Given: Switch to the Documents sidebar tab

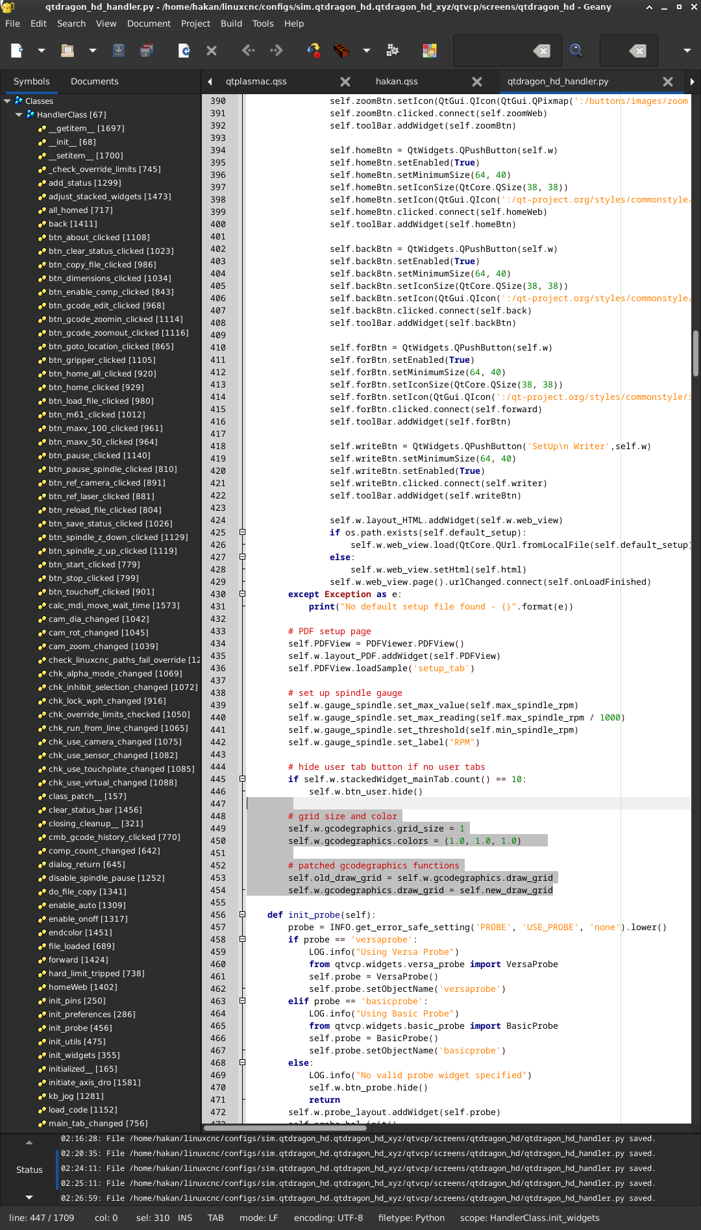Looking at the screenshot, I should click(x=95, y=81).
